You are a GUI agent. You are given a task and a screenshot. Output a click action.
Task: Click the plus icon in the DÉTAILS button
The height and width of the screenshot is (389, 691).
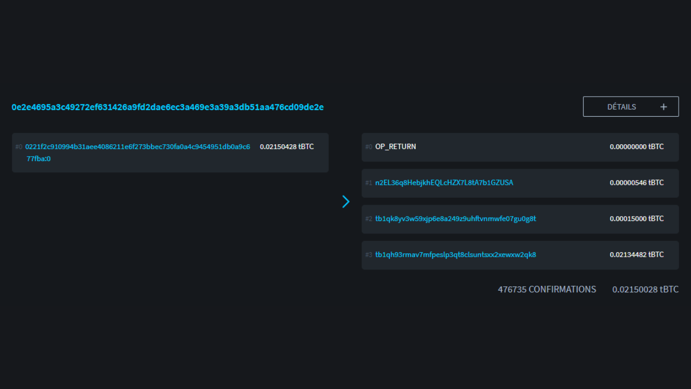tap(663, 107)
